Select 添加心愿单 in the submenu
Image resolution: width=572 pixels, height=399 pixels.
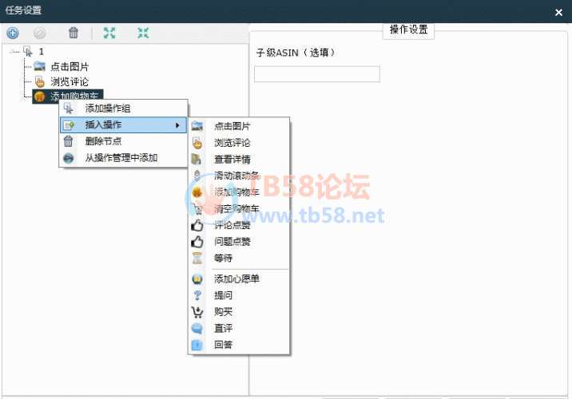(x=236, y=279)
